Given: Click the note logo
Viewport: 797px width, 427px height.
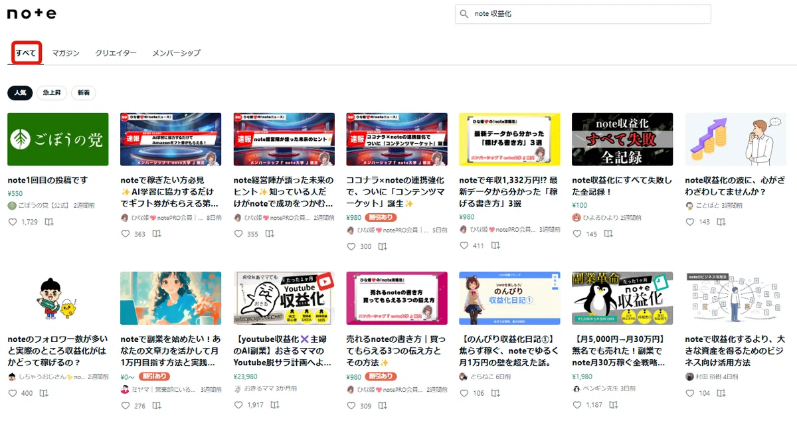Looking at the screenshot, I should click(31, 13).
